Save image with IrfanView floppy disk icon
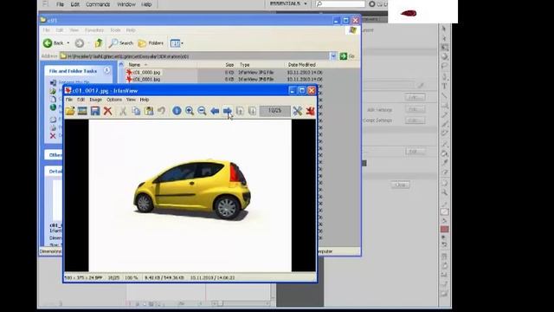Viewport: 554px width, 312px height. [x=95, y=111]
